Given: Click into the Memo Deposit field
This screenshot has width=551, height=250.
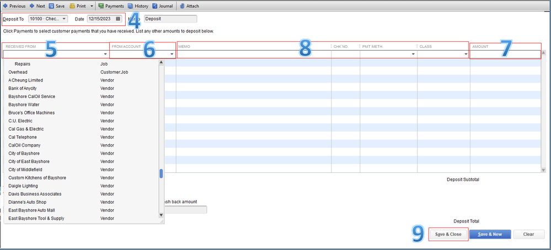Looking at the screenshot, I should pos(170,19).
